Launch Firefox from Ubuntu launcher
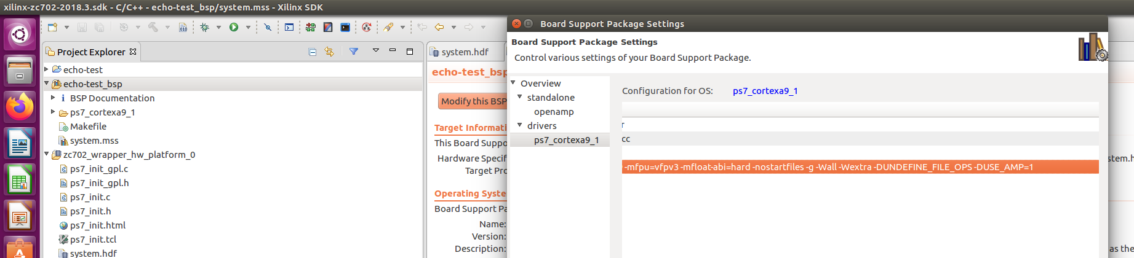Screen dimensions: 1134x258 coord(20,107)
